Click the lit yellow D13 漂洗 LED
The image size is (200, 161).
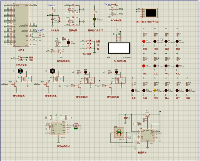pyautogui.click(x=155, y=90)
